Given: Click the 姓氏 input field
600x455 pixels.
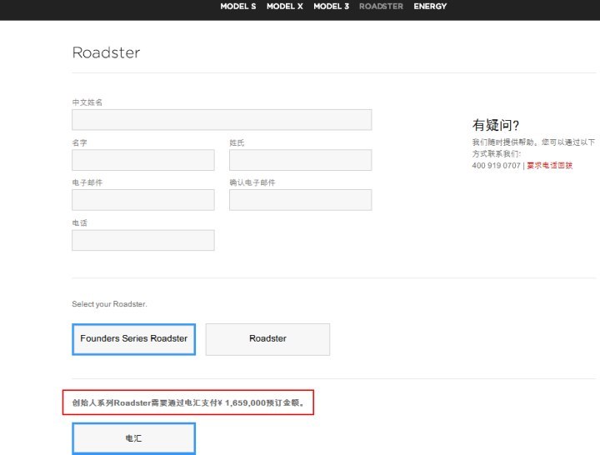Looking at the screenshot, I should click(x=300, y=160).
